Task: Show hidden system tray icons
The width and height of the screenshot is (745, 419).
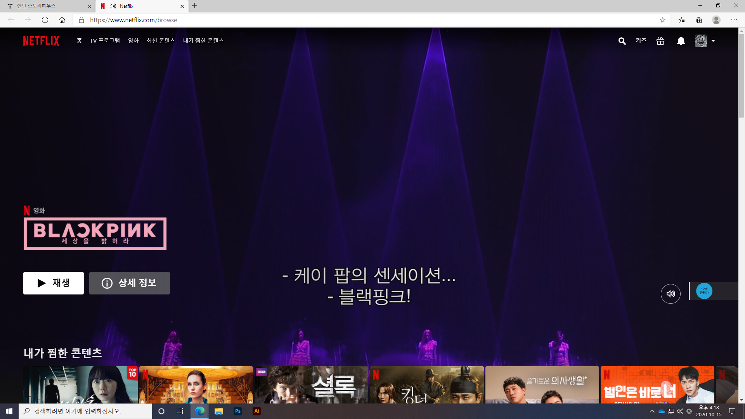Action: 652,411
